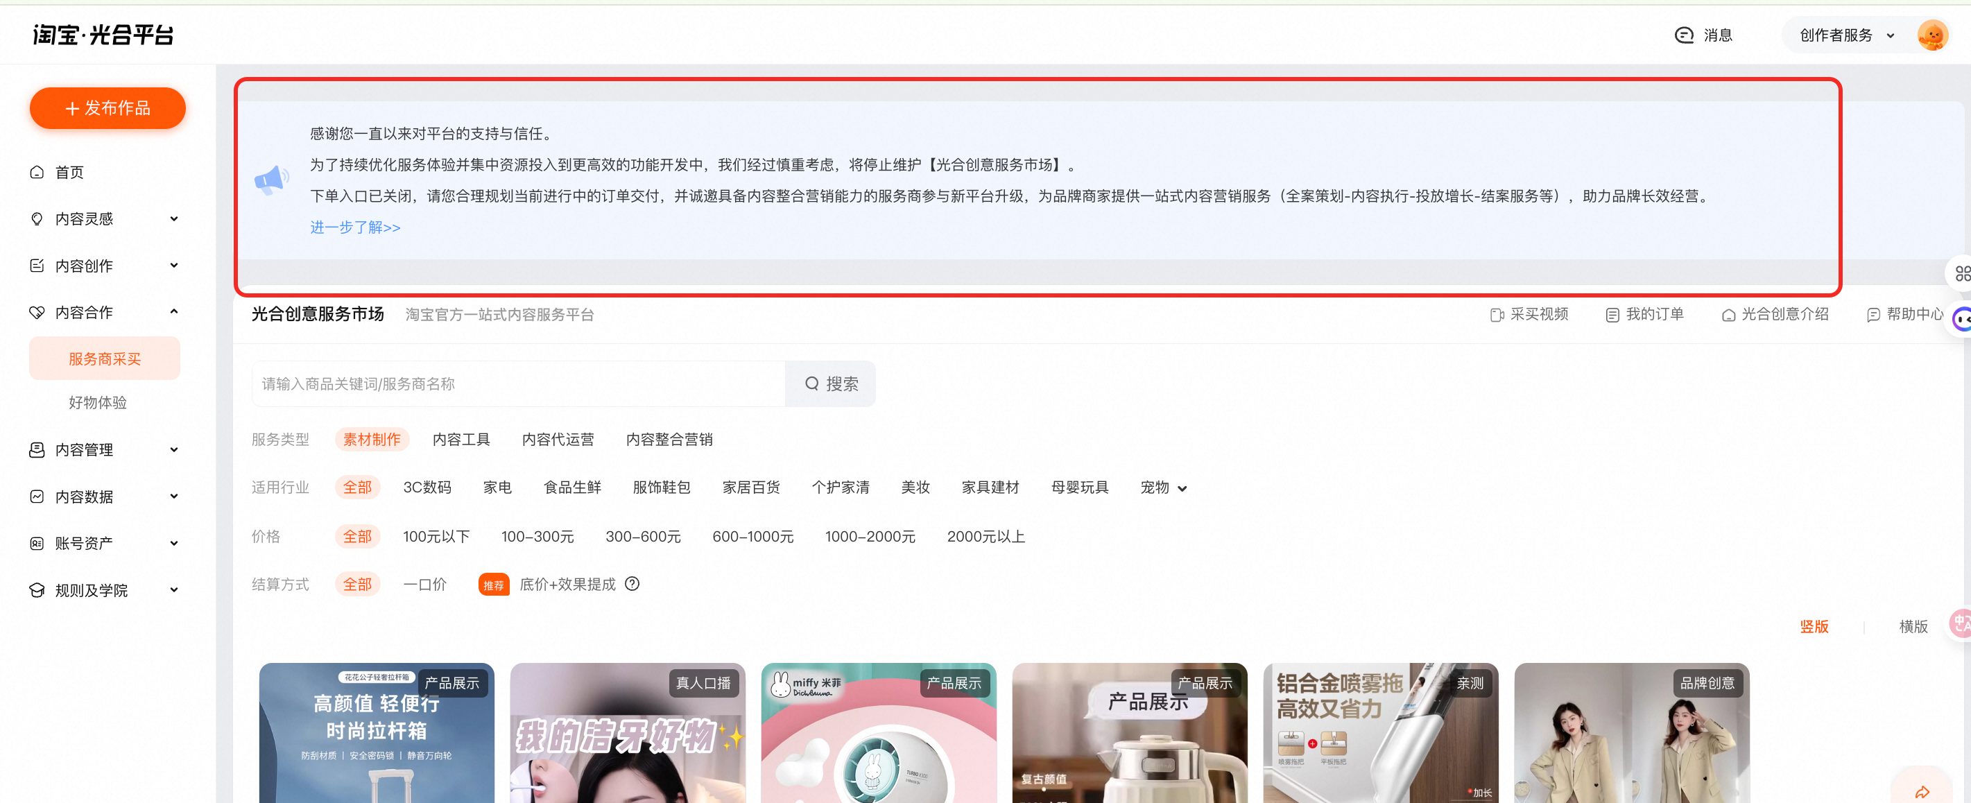This screenshot has height=803, width=1971.
Task: Expand the 规则及学院 menu chevron
Action: pos(173,589)
